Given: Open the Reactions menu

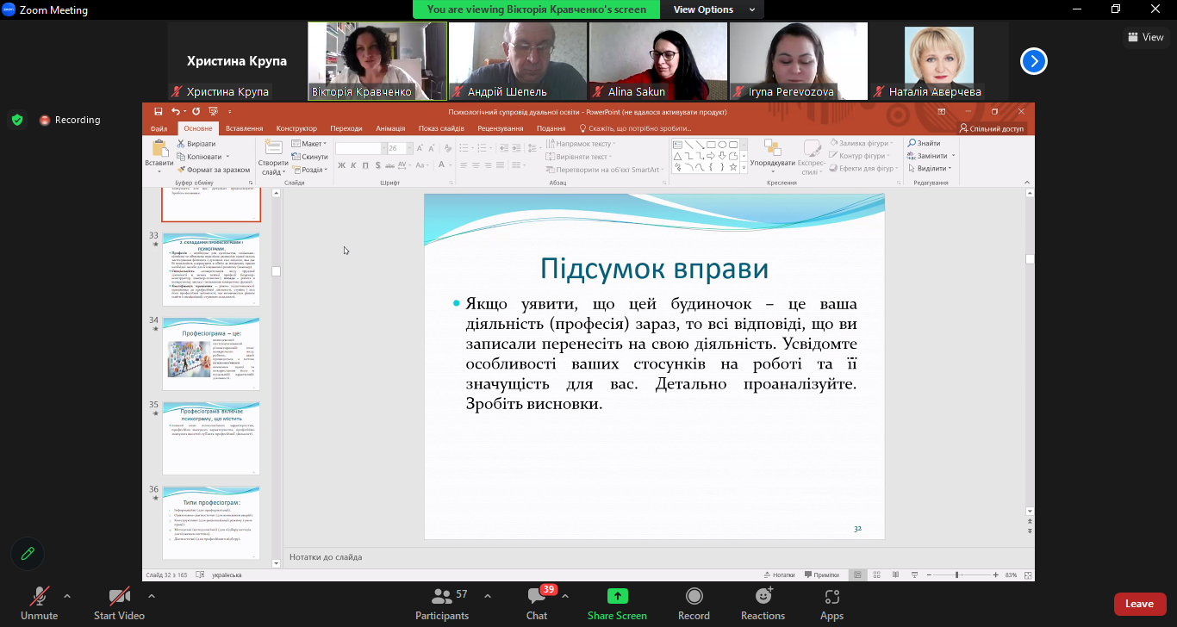Looking at the screenshot, I should pos(763,596).
